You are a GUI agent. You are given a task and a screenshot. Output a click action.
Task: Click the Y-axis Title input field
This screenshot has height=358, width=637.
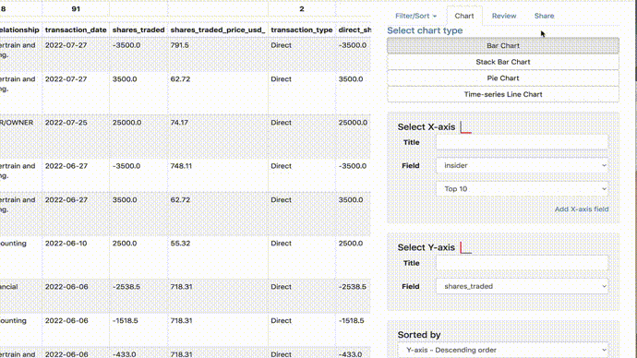click(522, 263)
